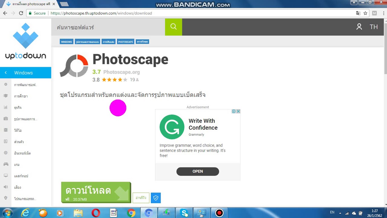Click the ad info icon
Screen dimensions: 387x218
coord(234,111)
